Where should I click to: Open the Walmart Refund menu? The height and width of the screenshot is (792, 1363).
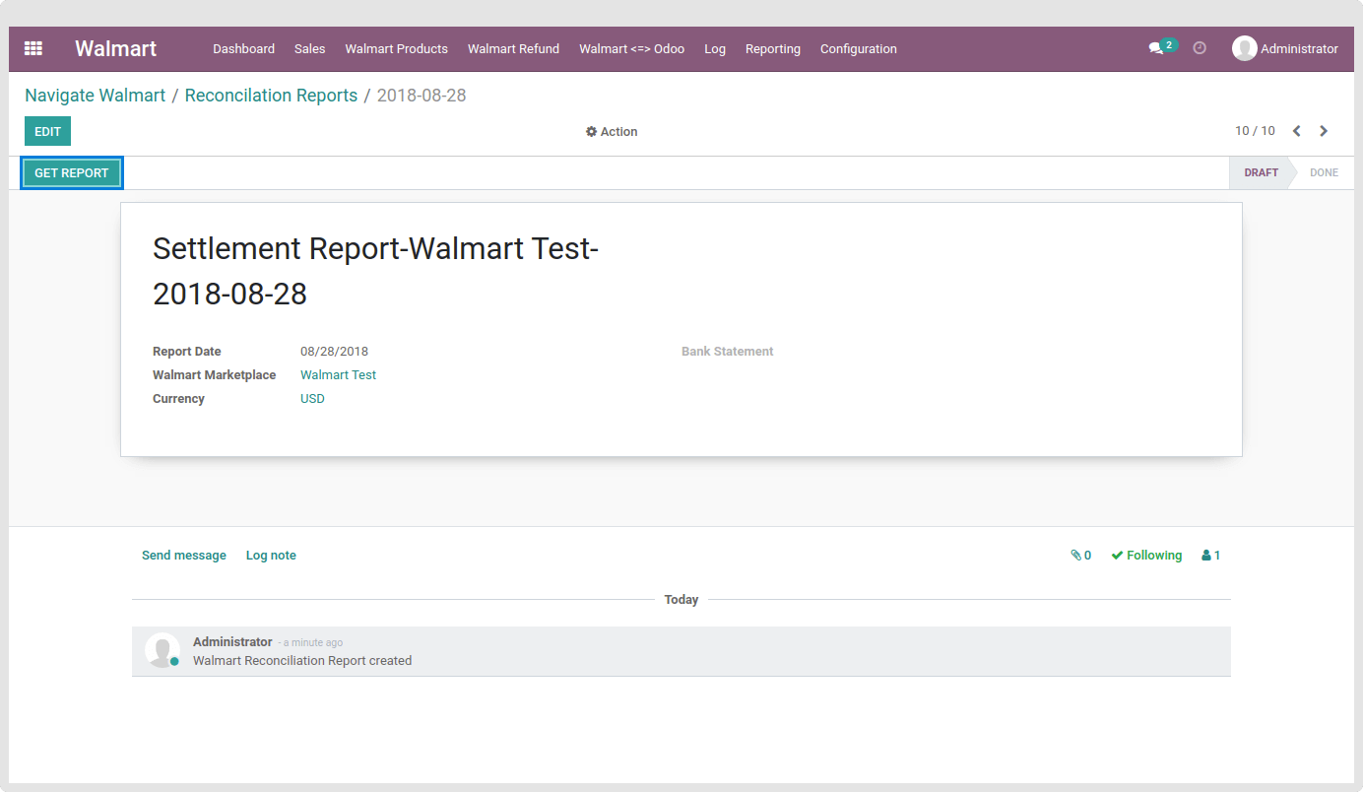[x=513, y=49]
